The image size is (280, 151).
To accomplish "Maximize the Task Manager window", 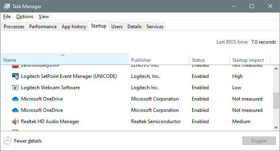I will [x=252, y=6].
